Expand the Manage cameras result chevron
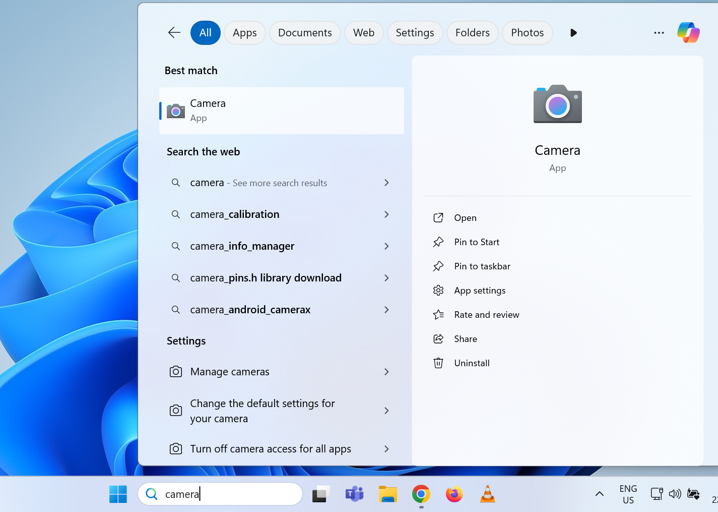Screen dimensions: 718x512 [386, 372]
